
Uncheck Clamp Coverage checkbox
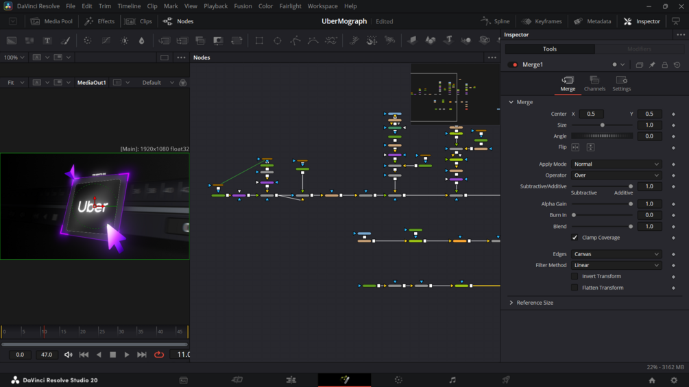(x=575, y=238)
